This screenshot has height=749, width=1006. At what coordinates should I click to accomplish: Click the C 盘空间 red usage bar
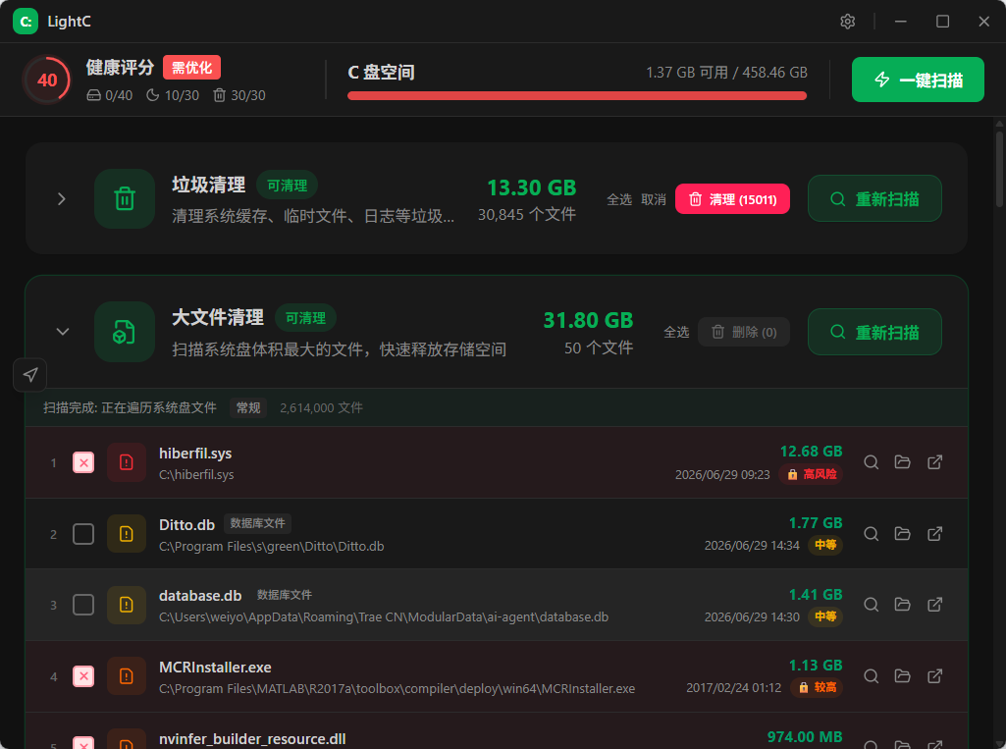[577, 96]
